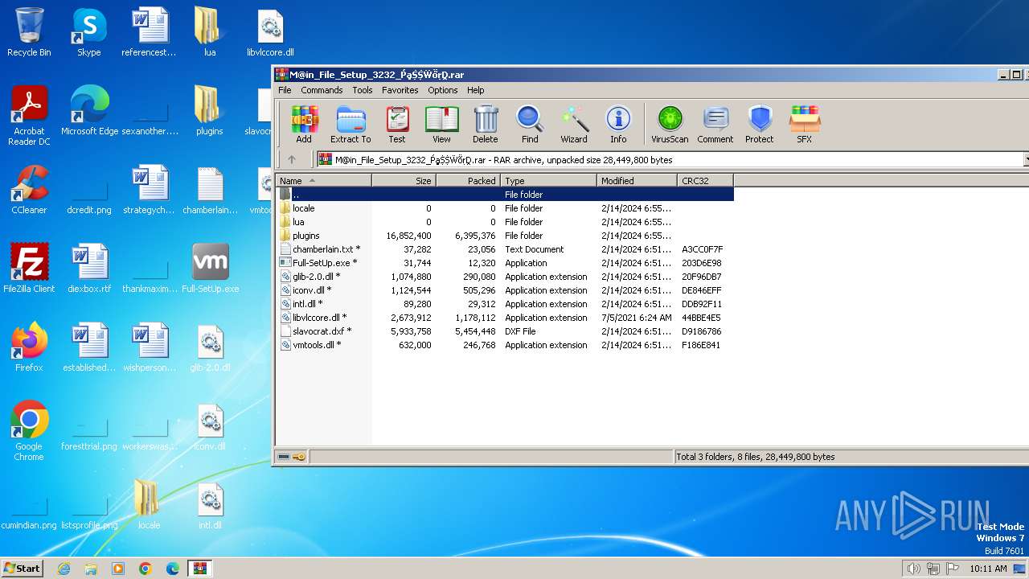Open the File menu
The width and height of the screenshot is (1029, 579).
point(285,90)
